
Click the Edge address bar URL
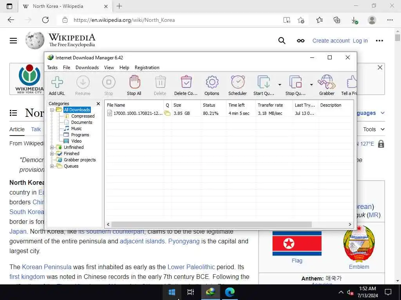click(124, 20)
